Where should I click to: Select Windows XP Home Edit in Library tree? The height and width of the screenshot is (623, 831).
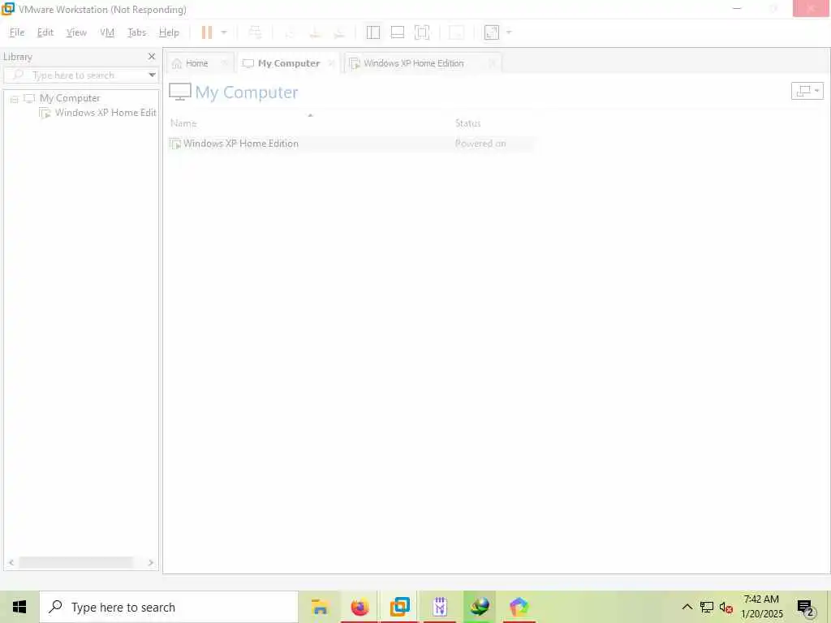point(105,112)
